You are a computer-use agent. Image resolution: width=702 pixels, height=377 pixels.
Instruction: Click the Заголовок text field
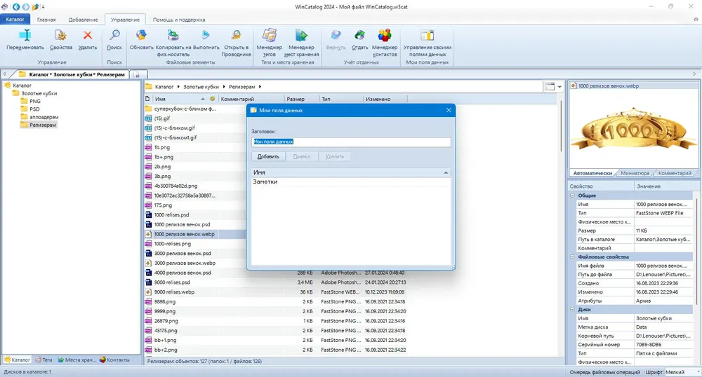pos(351,142)
